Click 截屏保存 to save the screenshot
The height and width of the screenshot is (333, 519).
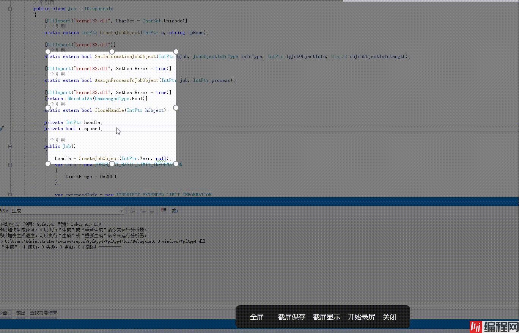(x=291, y=317)
